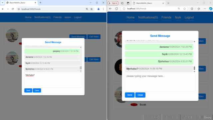The image size is (213, 120).
Task: Go back in the right Edge window
Action: (110, 9)
